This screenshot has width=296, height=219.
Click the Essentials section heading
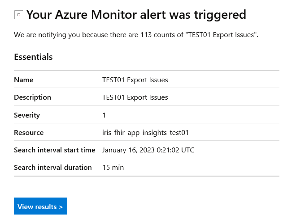click(x=33, y=57)
